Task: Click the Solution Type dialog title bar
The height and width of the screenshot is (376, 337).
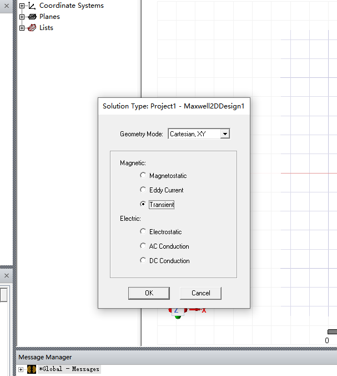Action: tap(174, 106)
